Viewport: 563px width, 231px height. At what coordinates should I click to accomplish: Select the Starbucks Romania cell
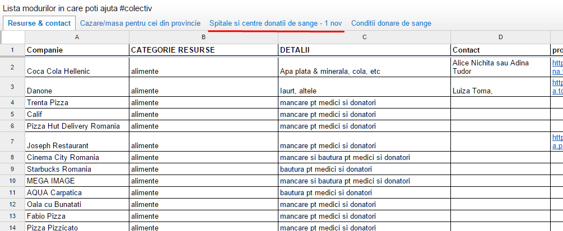coord(77,169)
